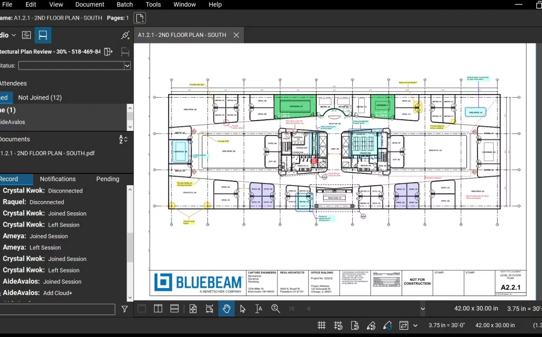Image resolution: width=542 pixels, height=337 pixels.
Task: Open the Batch menu
Action: click(x=125, y=4)
